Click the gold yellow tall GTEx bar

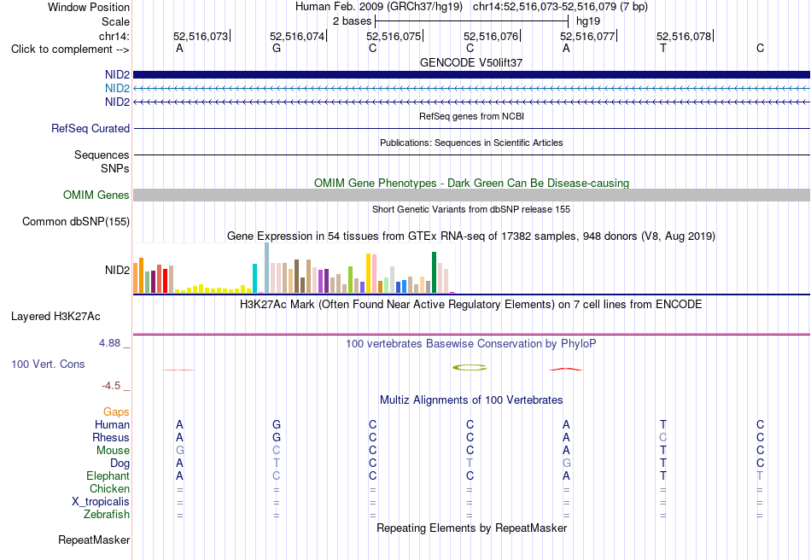click(x=368, y=273)
